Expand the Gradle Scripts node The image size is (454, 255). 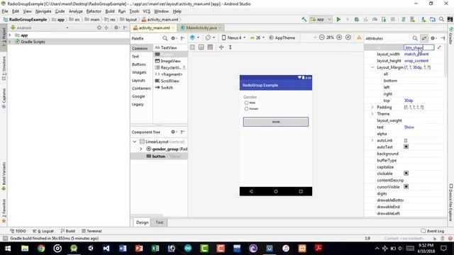[x=10, y=42]
